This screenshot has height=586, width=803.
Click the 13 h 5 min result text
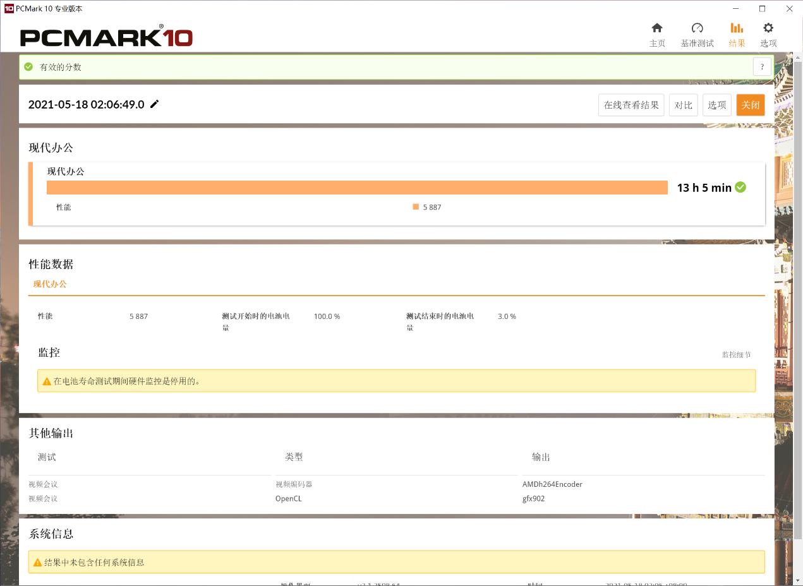coord(704,188)
